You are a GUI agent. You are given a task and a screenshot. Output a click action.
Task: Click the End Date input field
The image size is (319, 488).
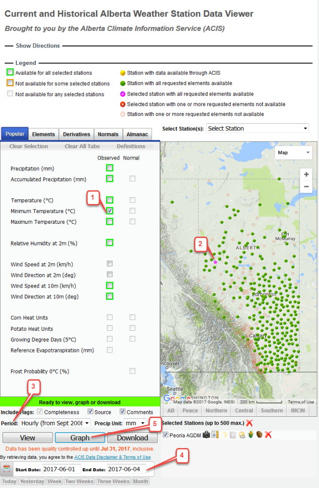coord(126,469)
